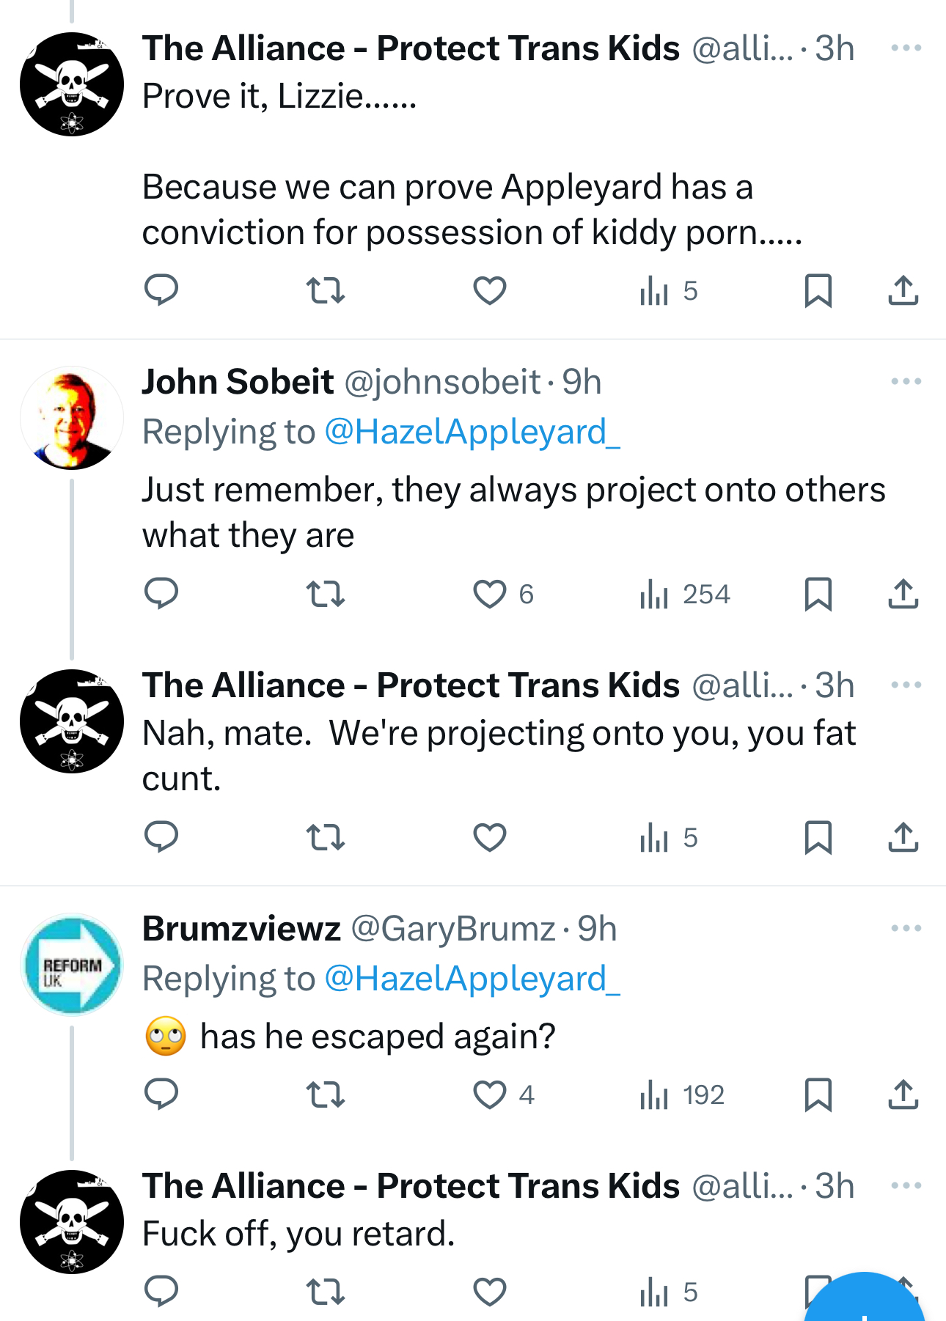Like John Sobeit's tweet
Viewport: 946px width, 1321px height.
(x=490, y=594)
